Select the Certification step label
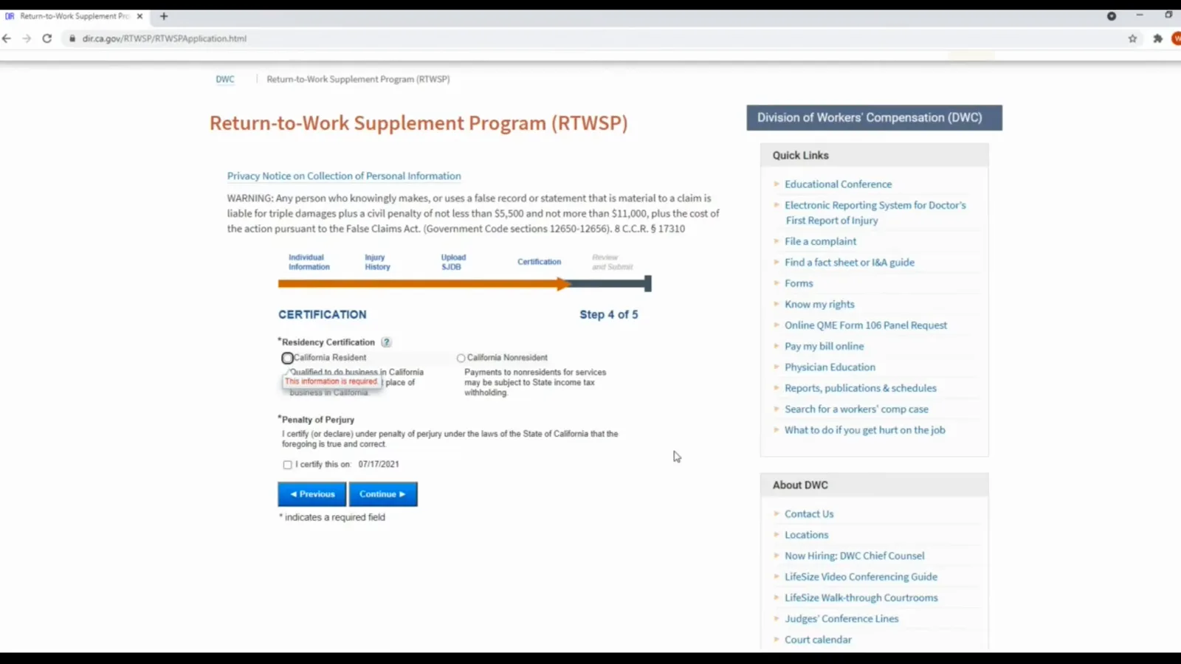This screenshot has width=1181, height=664. (539, 262)
